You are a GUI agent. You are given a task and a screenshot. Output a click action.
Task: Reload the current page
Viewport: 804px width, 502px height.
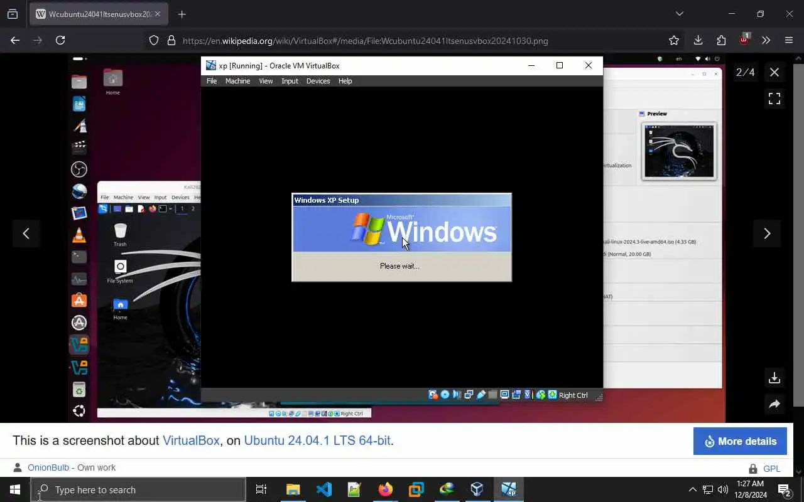coord(60,40)
